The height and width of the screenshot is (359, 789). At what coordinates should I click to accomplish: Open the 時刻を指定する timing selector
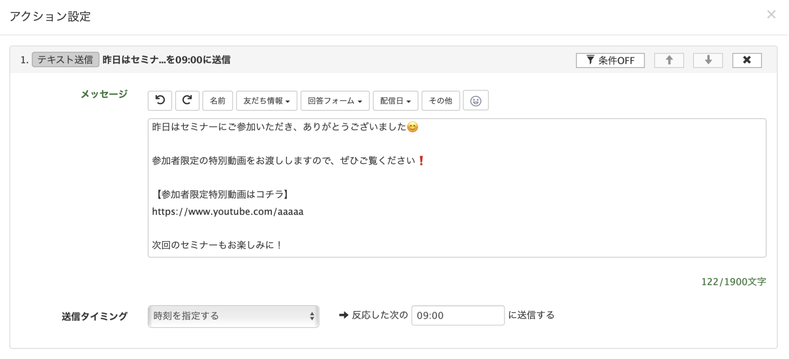coord(233,316)
